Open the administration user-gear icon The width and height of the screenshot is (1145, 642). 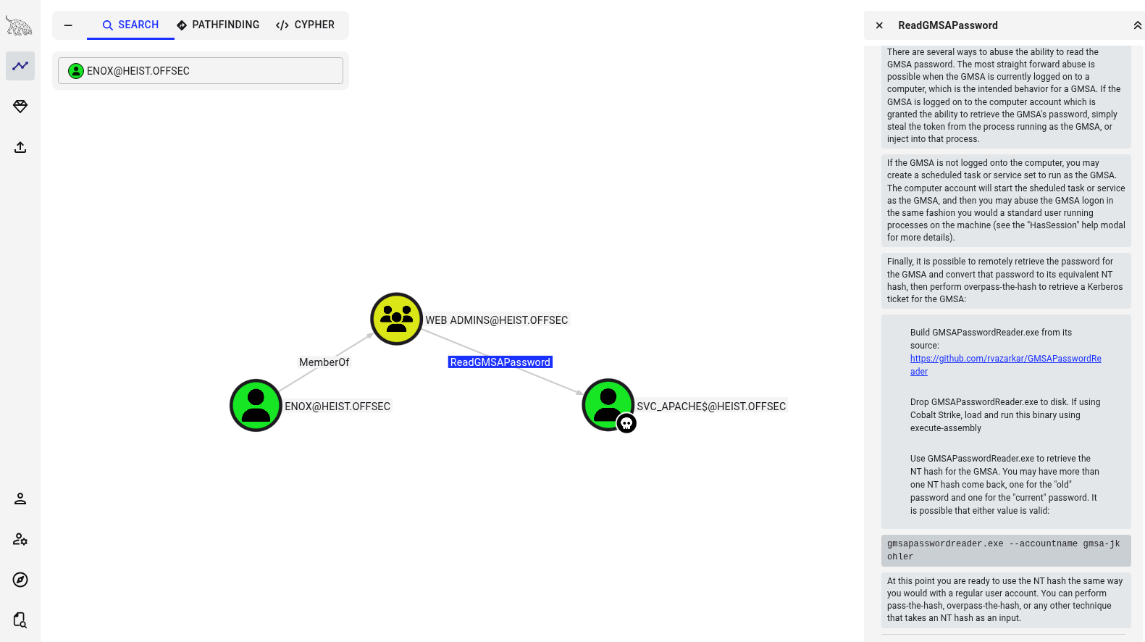[20, 539]
